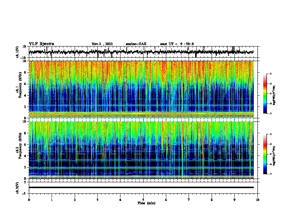Click the '-3' label on ch.1 color bar
Viewport: 290px width, 224px height.
coord(270,74)
